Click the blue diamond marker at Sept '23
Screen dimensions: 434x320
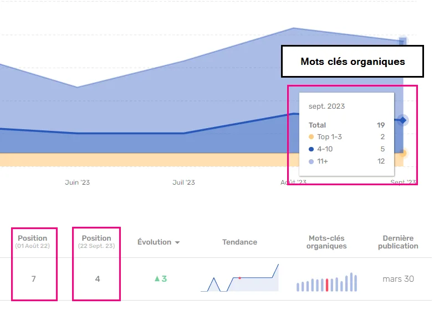(x=403, y=120)
